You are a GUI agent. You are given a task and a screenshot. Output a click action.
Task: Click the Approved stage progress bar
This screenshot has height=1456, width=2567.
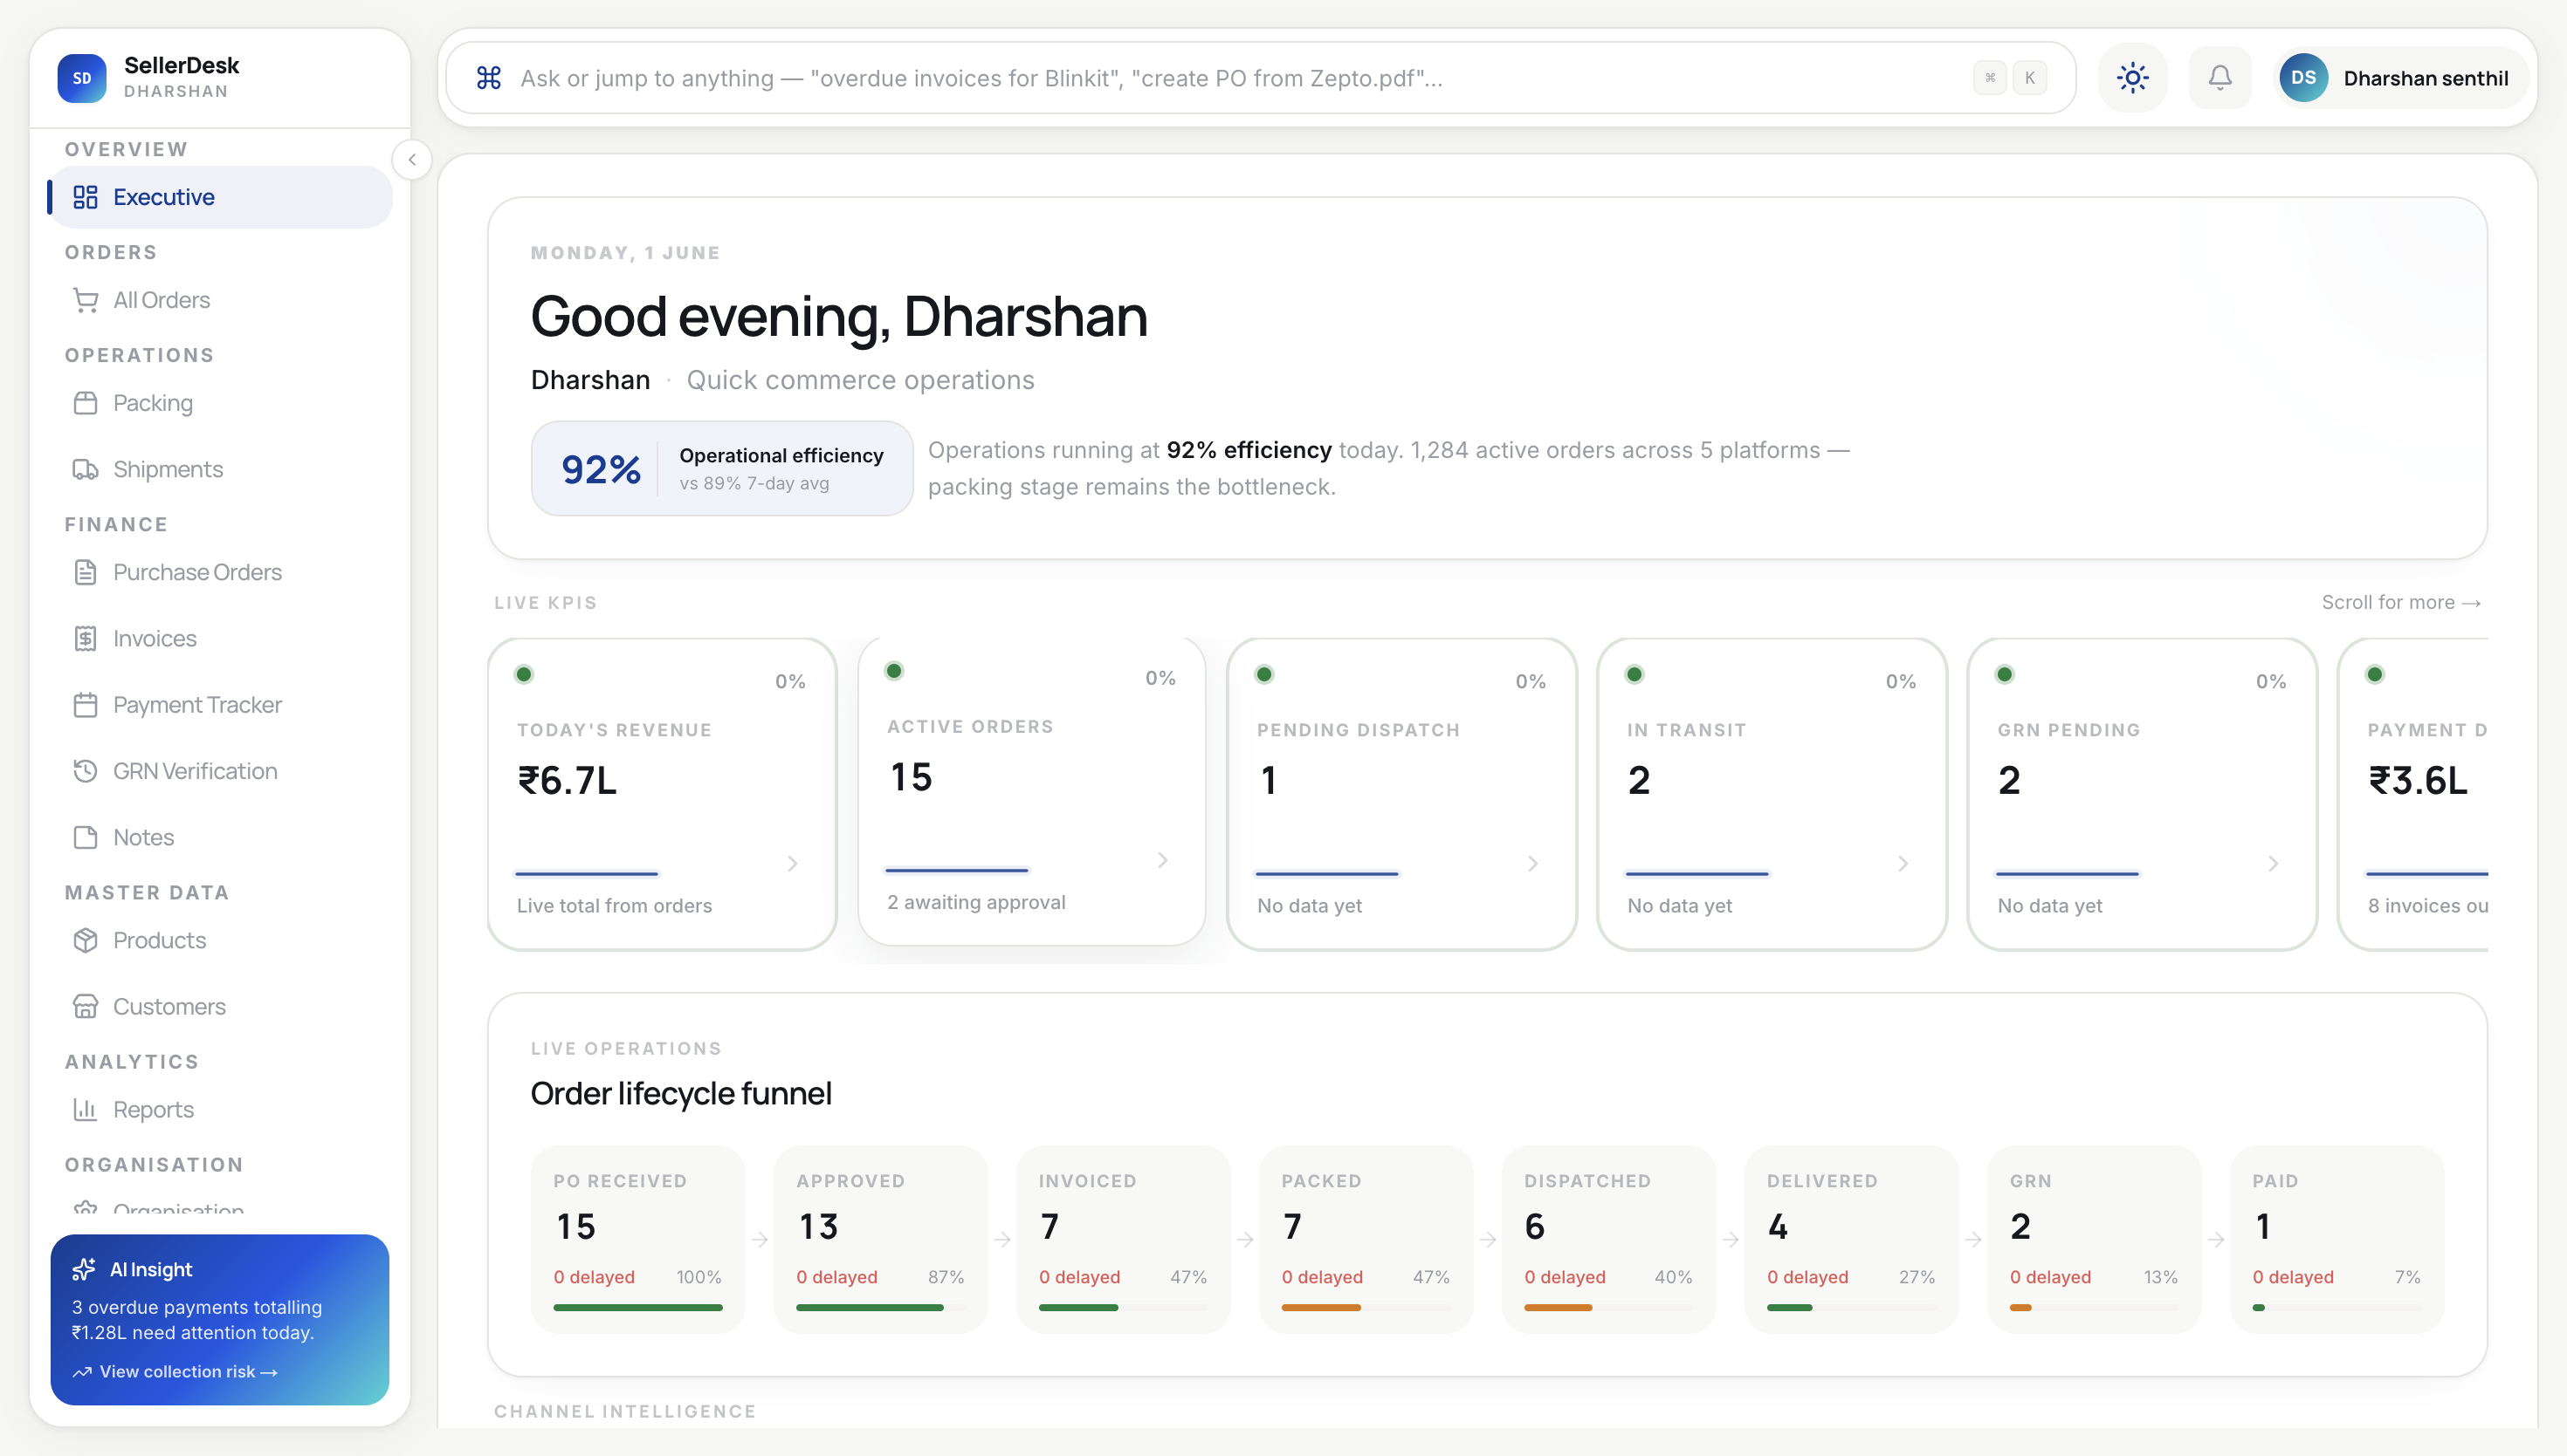click(x=881, y=1307)
